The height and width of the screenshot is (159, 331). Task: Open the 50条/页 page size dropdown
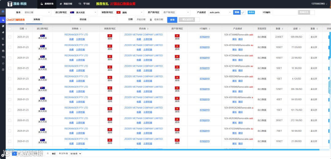click(x=75, y=154)
